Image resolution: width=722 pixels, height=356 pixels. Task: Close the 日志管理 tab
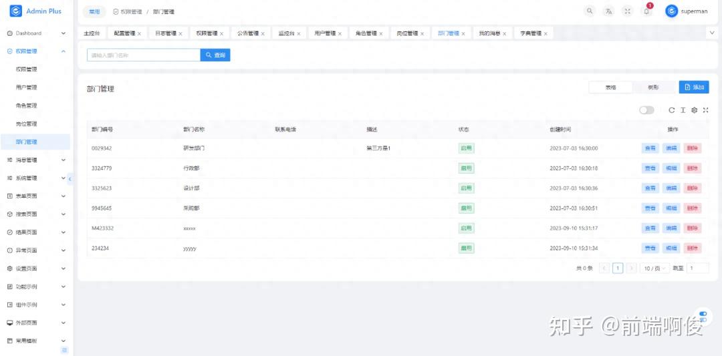pos(180,33)
